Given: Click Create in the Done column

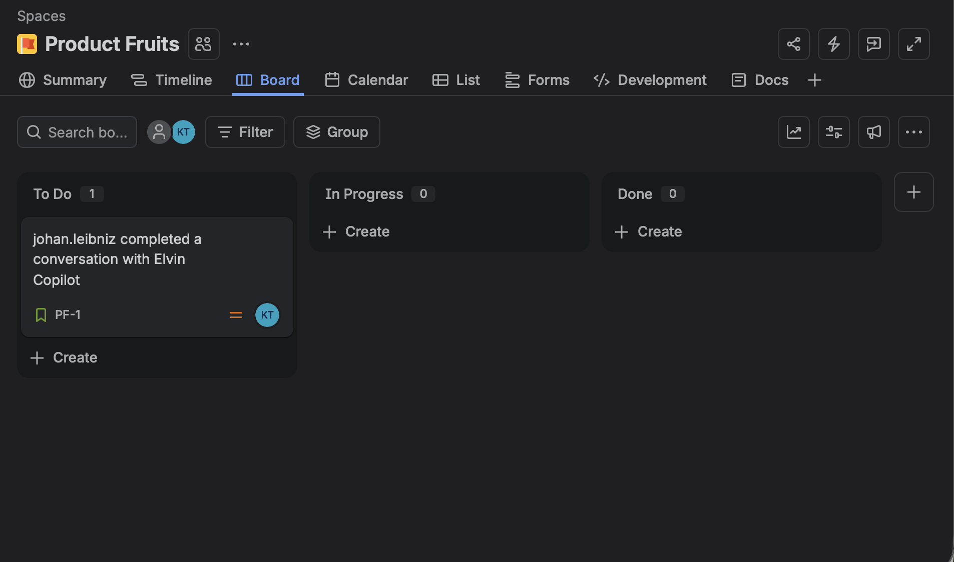Looking at the screenshot, I should pos(649,231).
